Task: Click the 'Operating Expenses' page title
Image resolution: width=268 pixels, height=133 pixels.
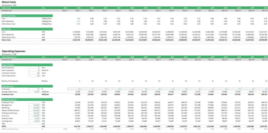Action: (14, 51)
